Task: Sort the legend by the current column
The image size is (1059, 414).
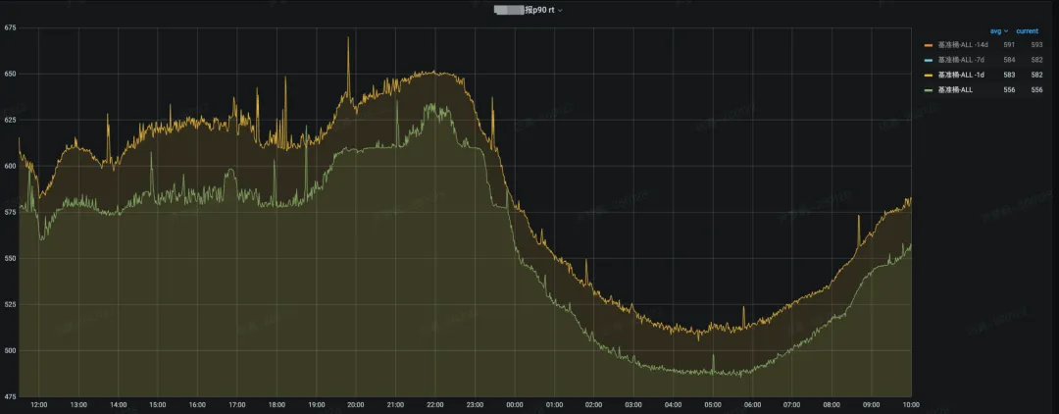Action: pos(1028,31)
